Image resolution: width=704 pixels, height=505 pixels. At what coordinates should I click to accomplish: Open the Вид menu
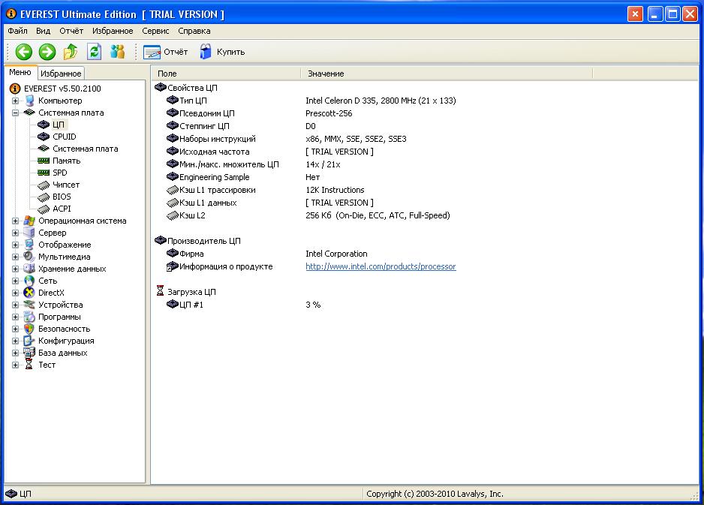click(x=43, y=31)
